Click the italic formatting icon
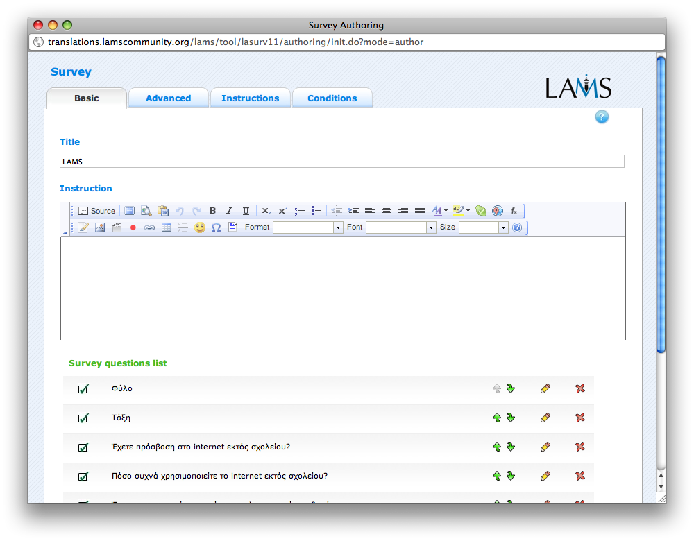The width and height of the screenshot is (694, 541). click(x=229, y=211)
